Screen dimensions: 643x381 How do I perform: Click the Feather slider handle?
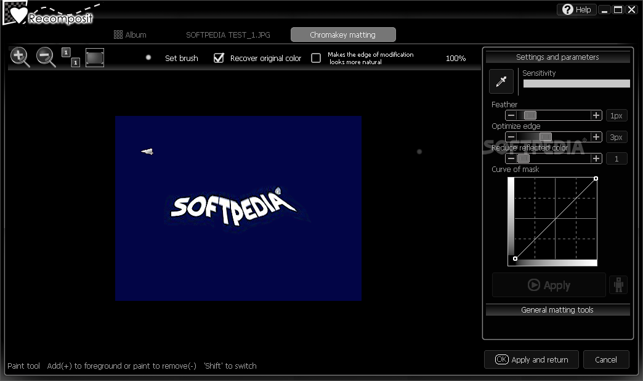click(x=530, y=115)
